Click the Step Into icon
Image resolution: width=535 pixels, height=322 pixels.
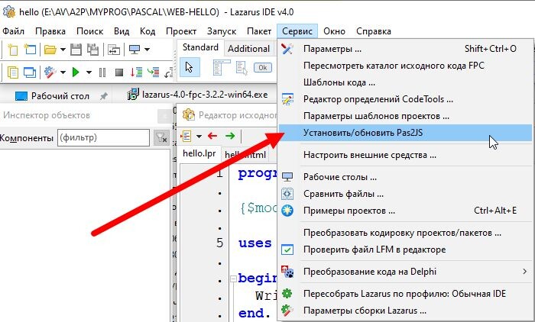coord(137,72)
